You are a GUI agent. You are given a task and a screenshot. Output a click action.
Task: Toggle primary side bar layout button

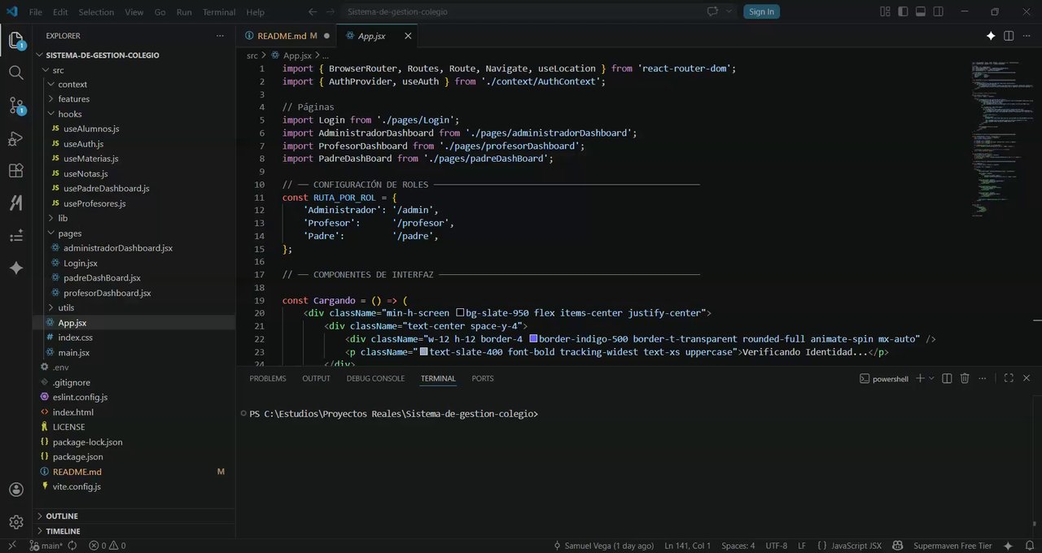click(903, 11)
